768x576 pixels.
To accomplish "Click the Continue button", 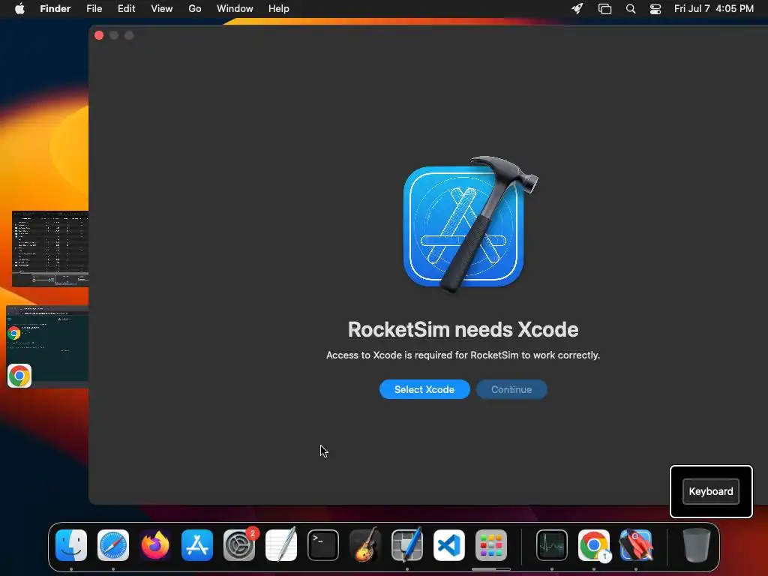I will click(x=511, y=389).
